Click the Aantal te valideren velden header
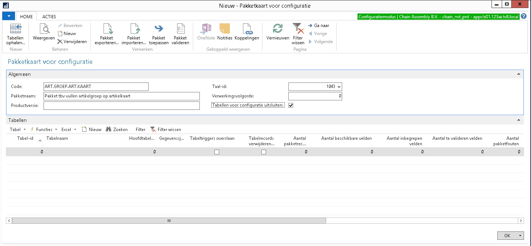 [x=457, y=138]
